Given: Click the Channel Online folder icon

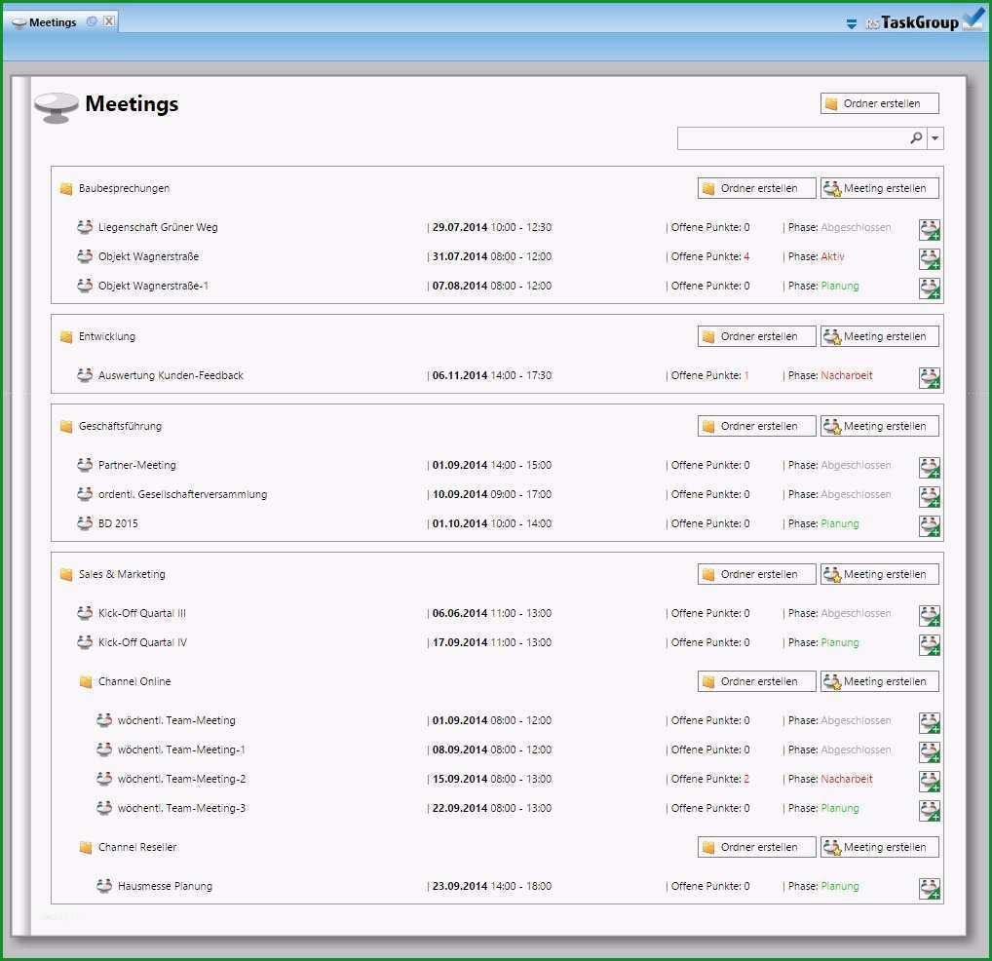Looking at the screenshot, I should pos(86,681).
